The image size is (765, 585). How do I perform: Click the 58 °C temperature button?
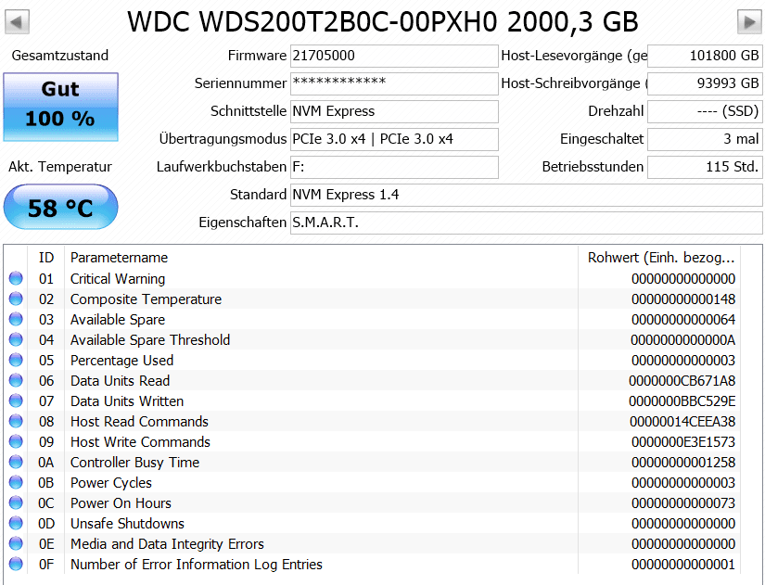click(60, 207)
